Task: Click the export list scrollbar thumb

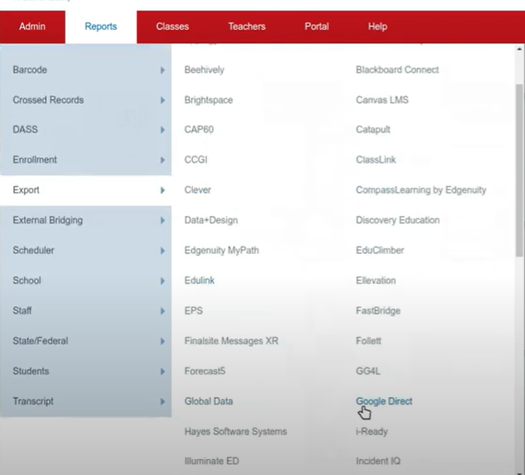Action: 520,171
